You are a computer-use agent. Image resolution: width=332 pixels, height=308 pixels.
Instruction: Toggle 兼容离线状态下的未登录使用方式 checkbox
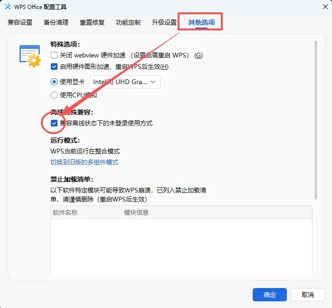click(54, 123)
